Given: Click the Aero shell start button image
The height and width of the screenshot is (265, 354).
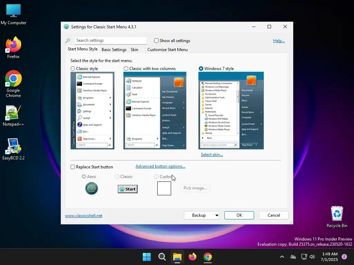Looking at the screenshot, I should click(91, 188).
